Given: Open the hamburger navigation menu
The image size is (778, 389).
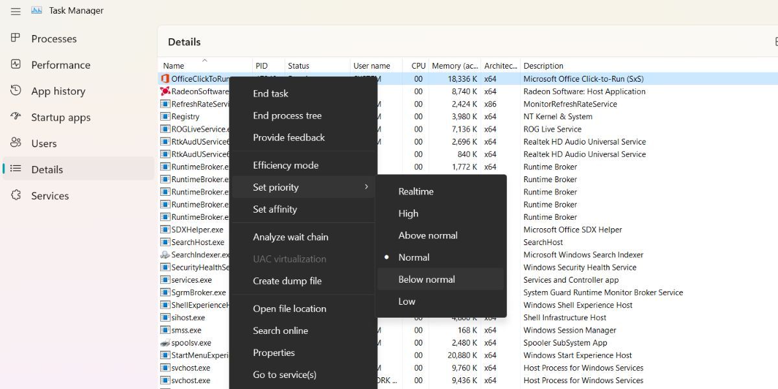Looking at the screenshot, I should (x=16, y=11).
